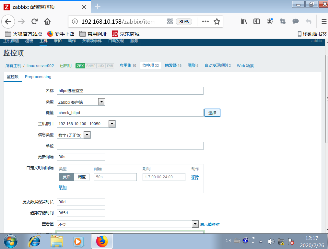Image resolution: width=328 pixels, height=249 pixels.
Task: Go to 所有主机 breadcrumb link
Action: pyautogui.click(x=13, y=66)
